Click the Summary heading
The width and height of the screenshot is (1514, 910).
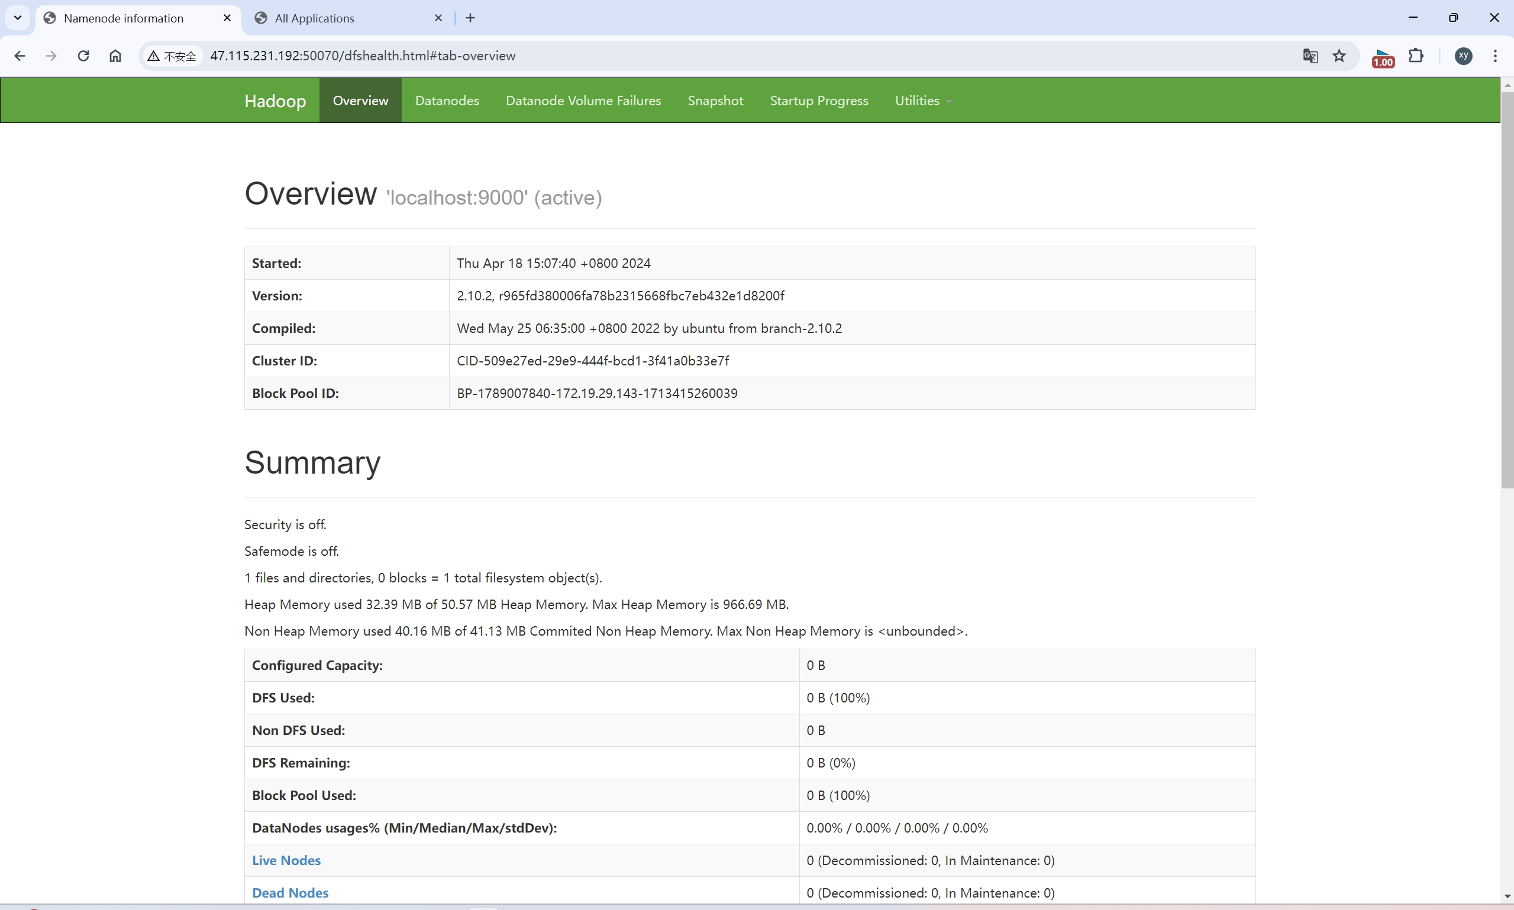coord(312,462)
